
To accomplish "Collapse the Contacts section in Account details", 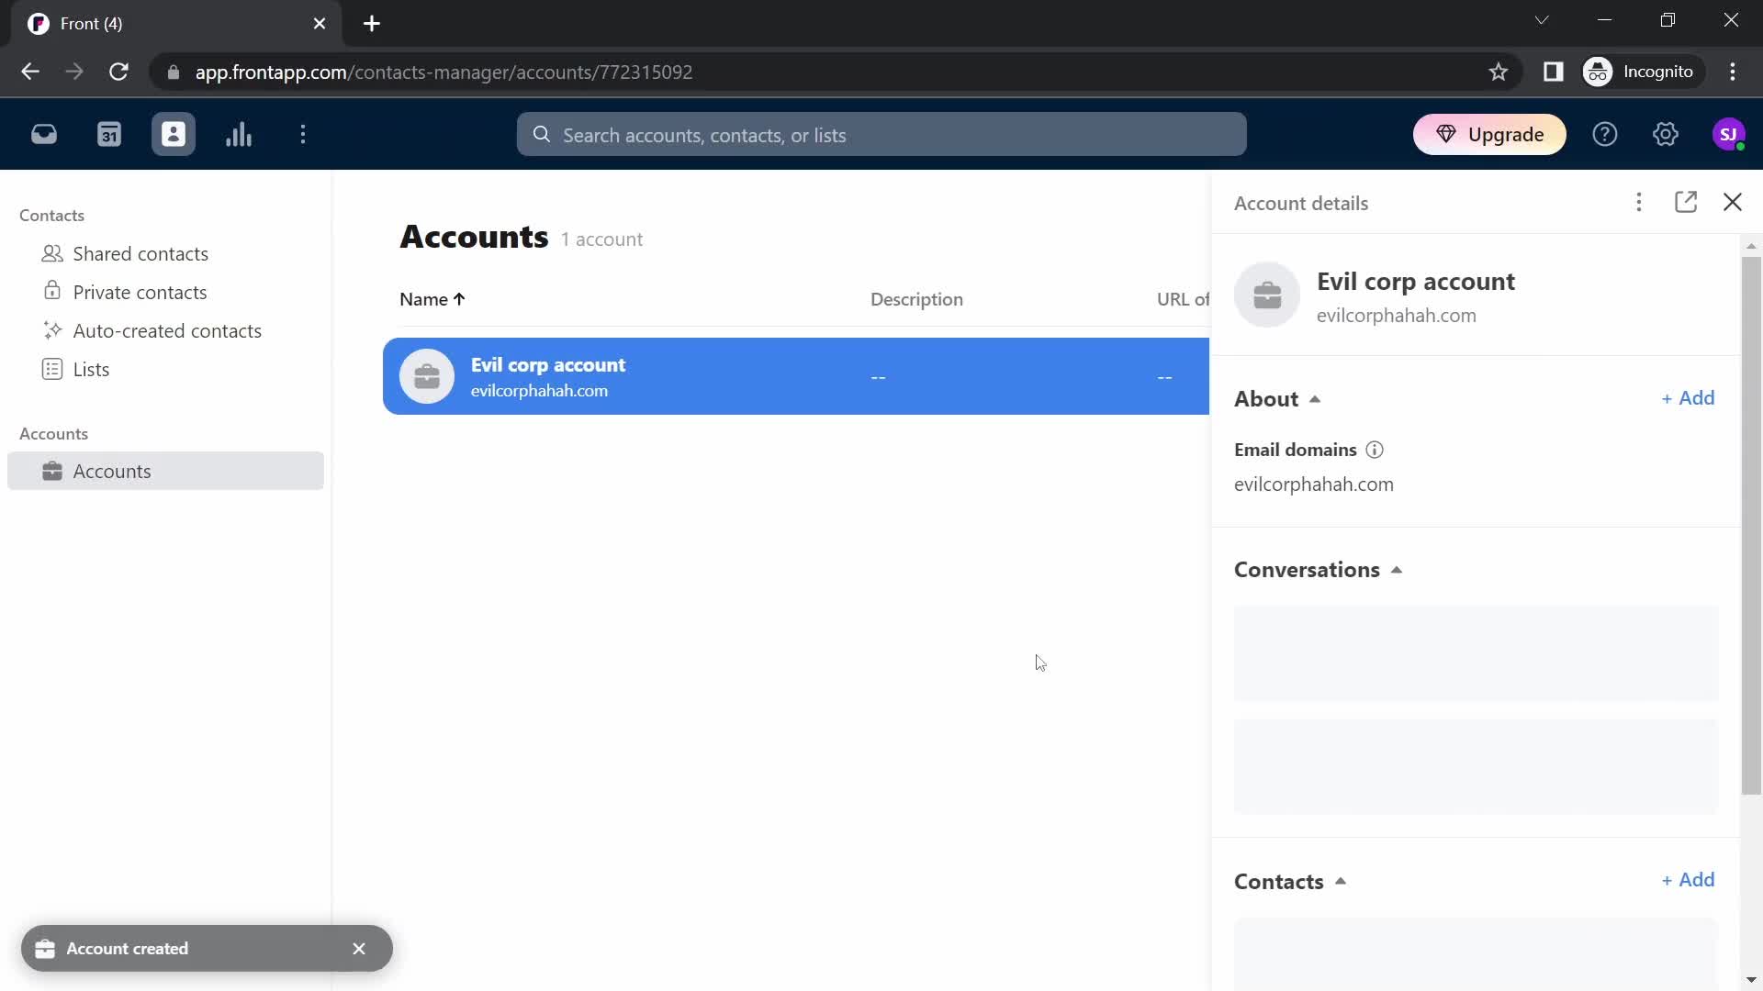I will [1341, 880].
